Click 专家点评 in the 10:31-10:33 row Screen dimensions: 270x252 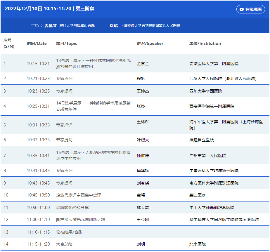[64, 125]
